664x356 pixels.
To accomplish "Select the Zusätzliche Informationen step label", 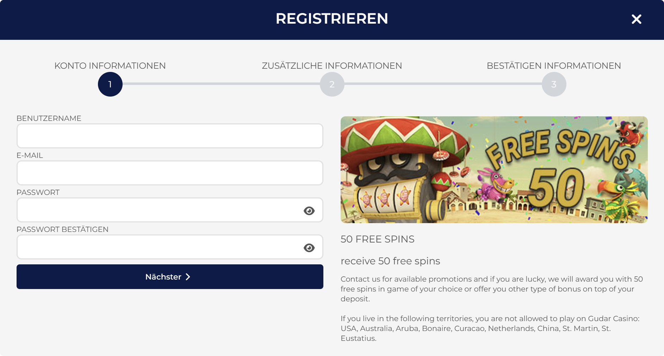I will point(332,66).
